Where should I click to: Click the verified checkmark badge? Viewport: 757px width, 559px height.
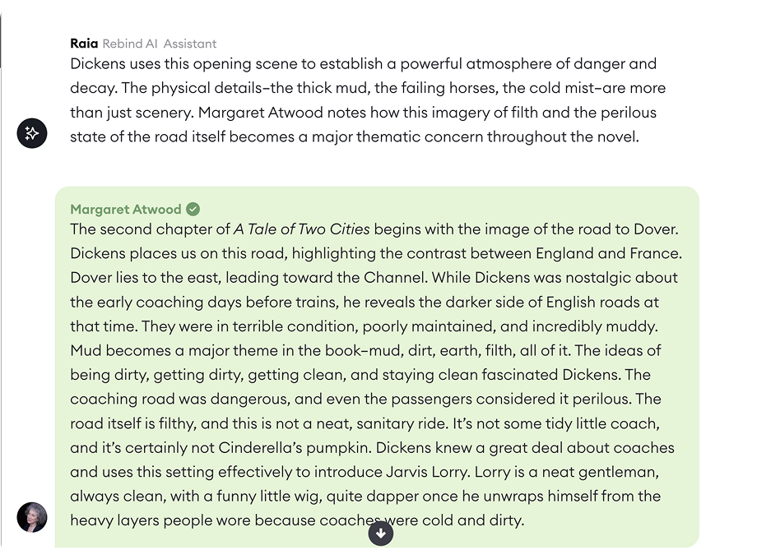(x=193, y=209)
